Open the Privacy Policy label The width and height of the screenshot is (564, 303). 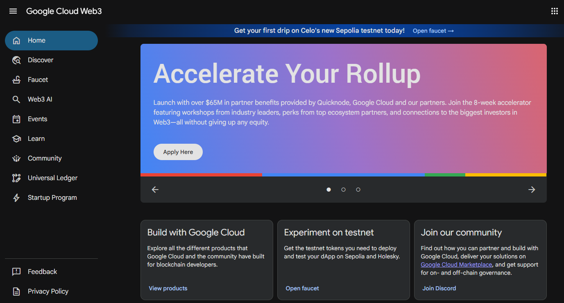coord(48,292)
